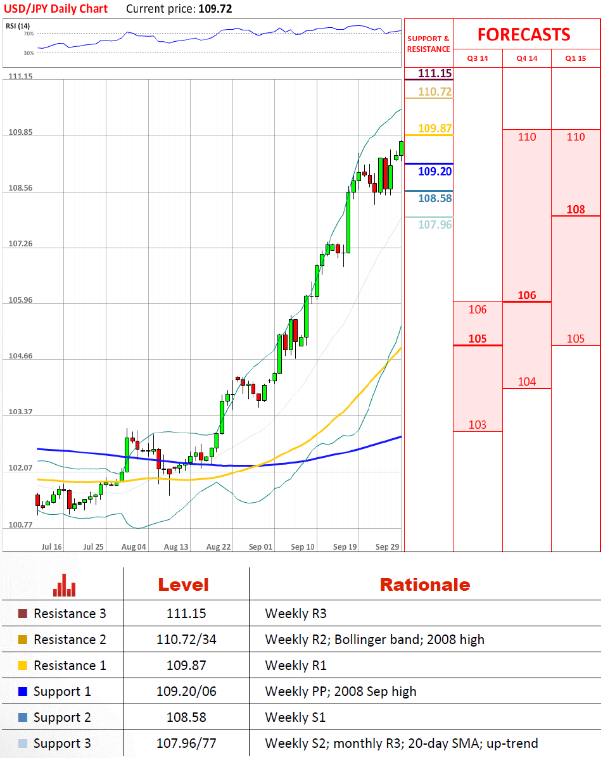The width and height of the screenshot is (603, 758).
Task: Click the Support 1 row label
Action: tap(62, 692)
